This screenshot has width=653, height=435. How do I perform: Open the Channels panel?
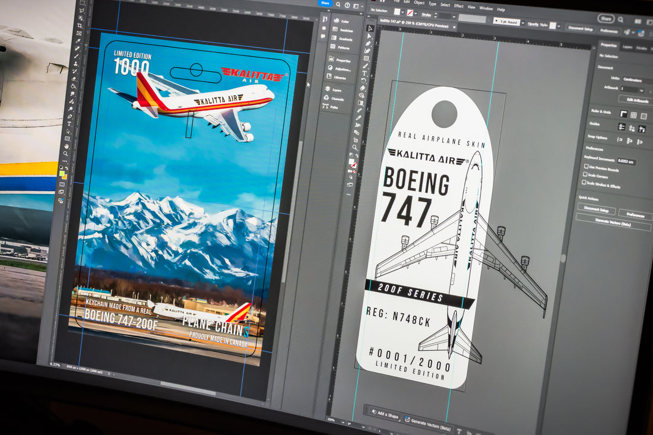click(x=338, y=99)
